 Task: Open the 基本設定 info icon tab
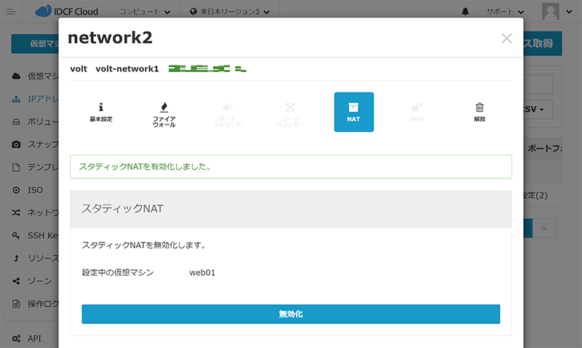(101, 111)
